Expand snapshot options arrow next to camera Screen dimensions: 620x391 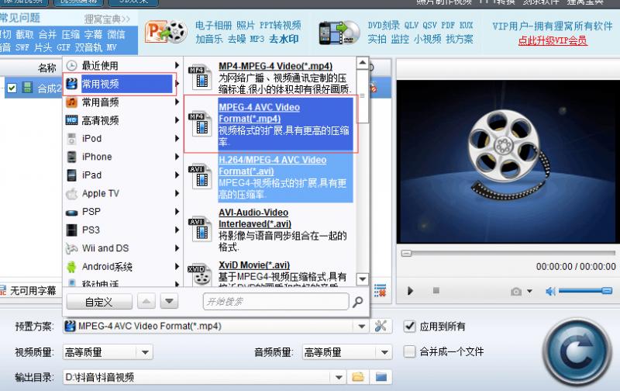coord(529,291)
